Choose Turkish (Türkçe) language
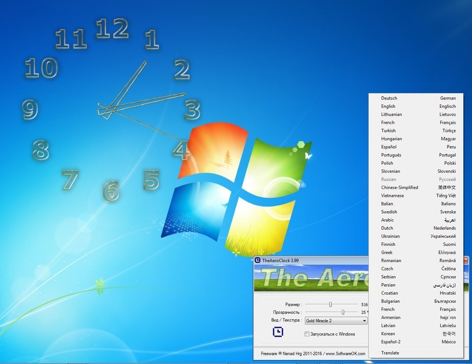 (416, 131)
